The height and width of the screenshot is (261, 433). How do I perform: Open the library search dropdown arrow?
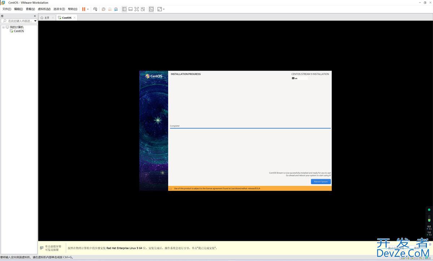click(35, 21)
